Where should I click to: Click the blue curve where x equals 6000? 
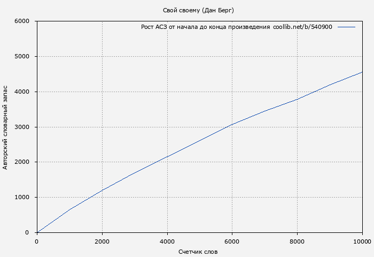click(232, 125)
